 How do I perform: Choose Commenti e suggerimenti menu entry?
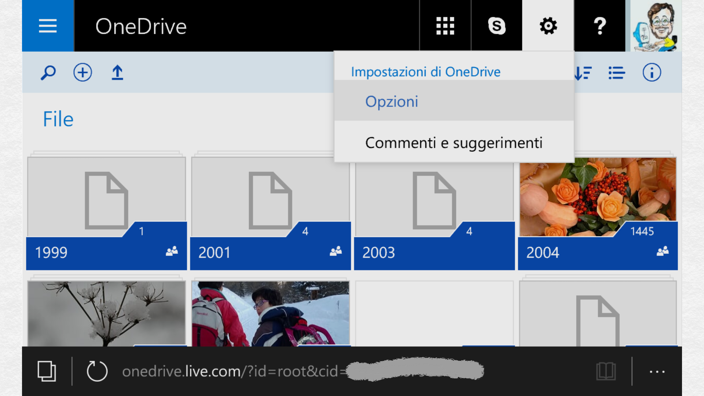click(x=454, y=143)
